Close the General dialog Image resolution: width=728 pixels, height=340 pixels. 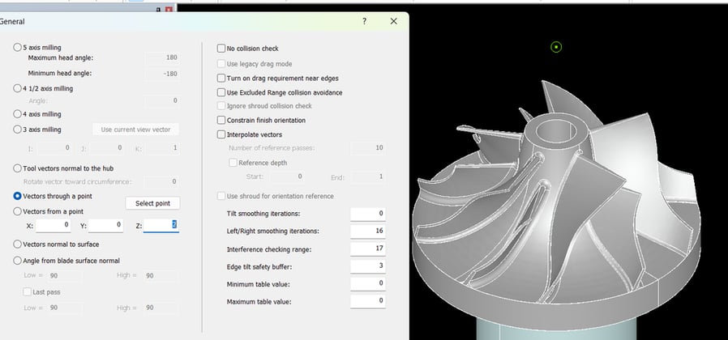pos(393,22)
